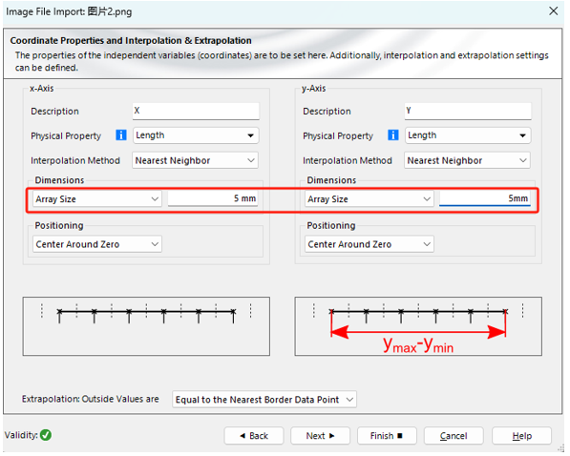Click the Finish button
This screenshot has width=570, height=456.
[387, 436]
